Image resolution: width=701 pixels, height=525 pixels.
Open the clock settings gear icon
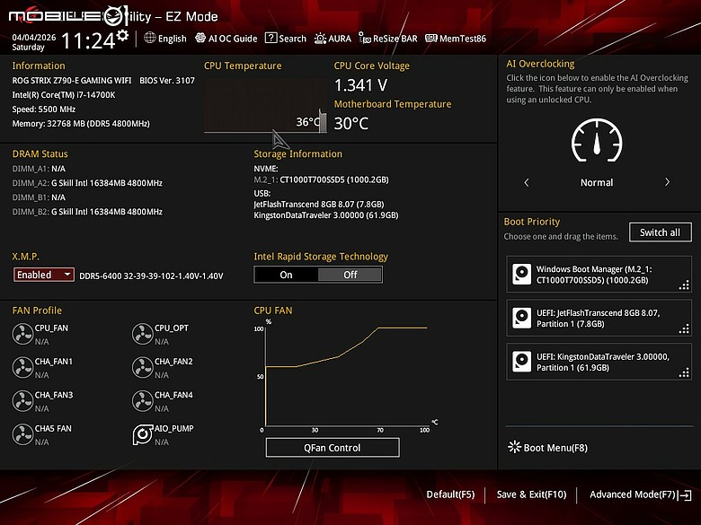pos(122,36)
